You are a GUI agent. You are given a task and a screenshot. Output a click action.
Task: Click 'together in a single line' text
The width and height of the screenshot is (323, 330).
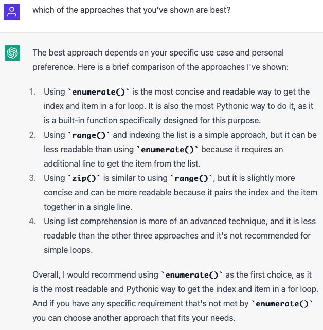(x=88, y=207)
